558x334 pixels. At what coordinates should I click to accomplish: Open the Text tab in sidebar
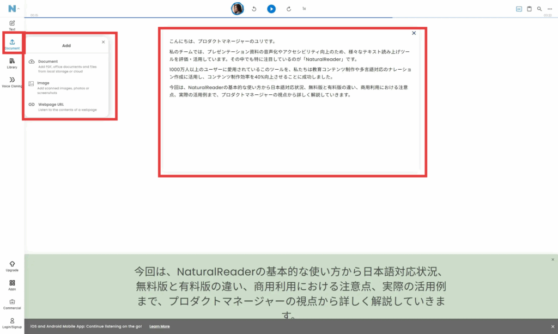point(12,26)
